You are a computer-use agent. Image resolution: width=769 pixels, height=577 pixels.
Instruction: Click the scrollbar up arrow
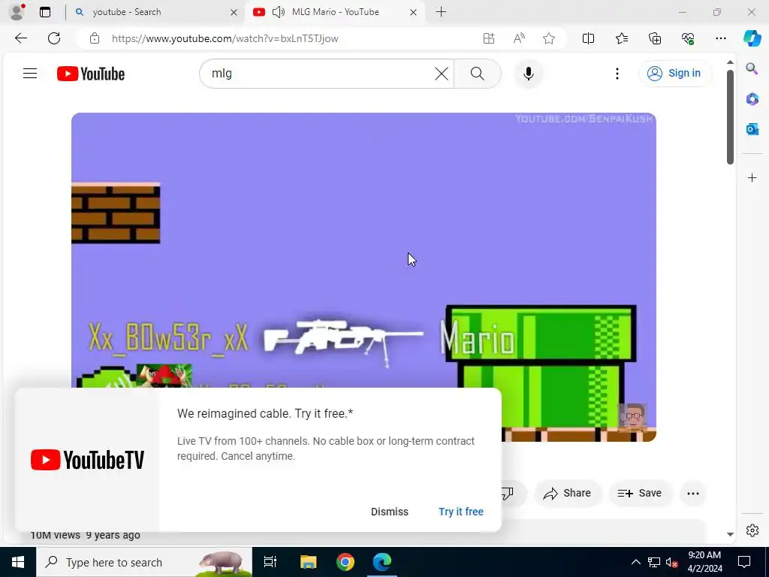(x=730, y=62)
